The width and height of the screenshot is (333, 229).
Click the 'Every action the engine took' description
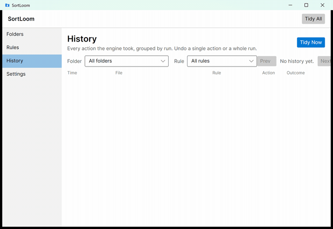162,49
